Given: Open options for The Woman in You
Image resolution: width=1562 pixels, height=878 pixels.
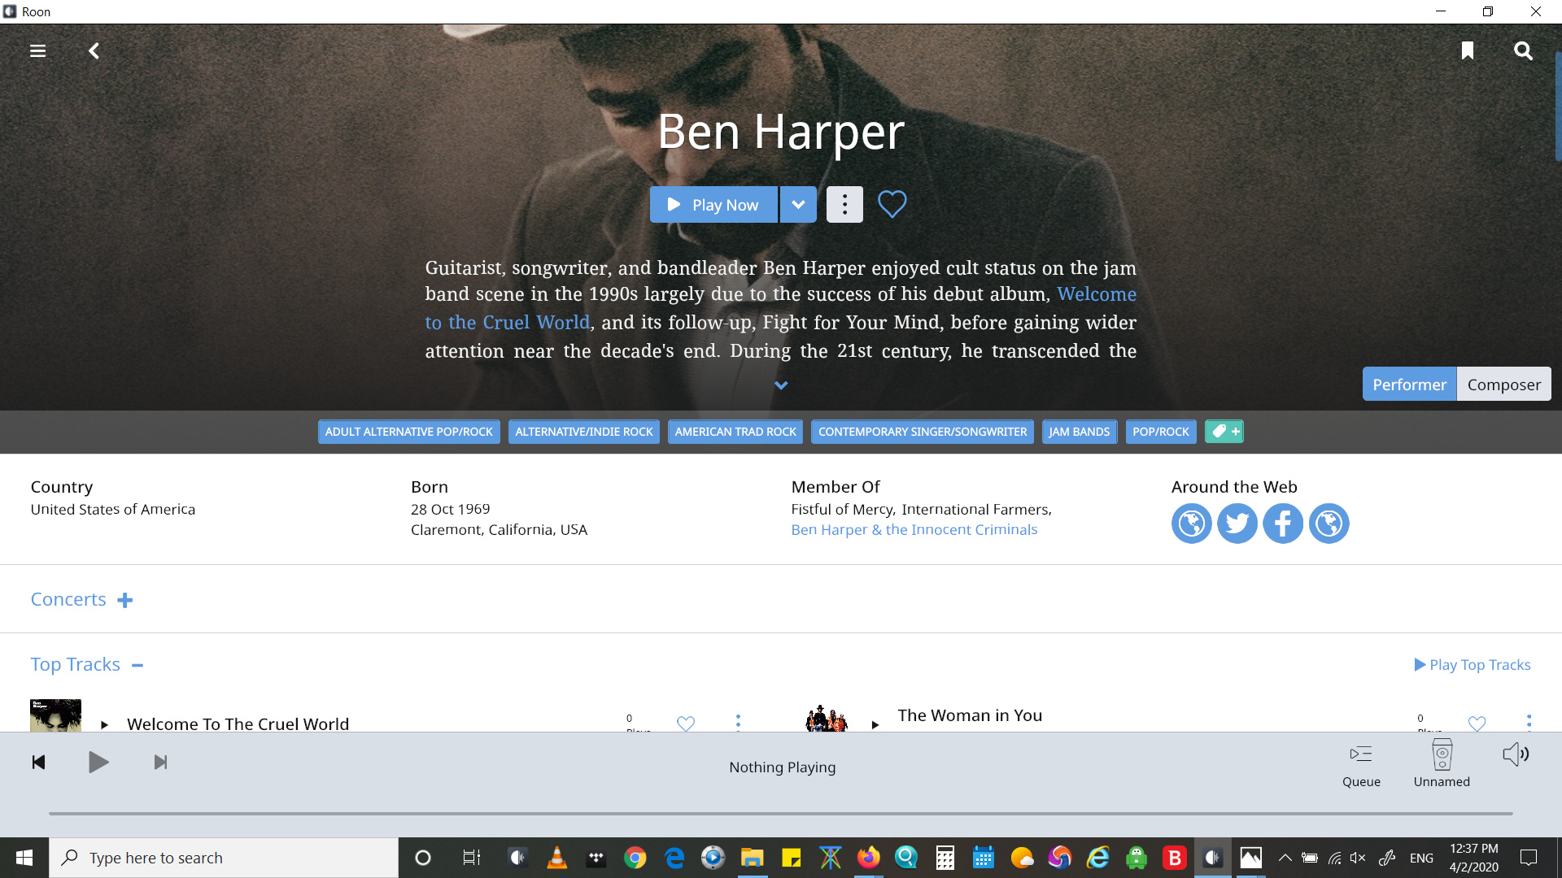Looking at the screenshot, I should (x=1529, y=722).
